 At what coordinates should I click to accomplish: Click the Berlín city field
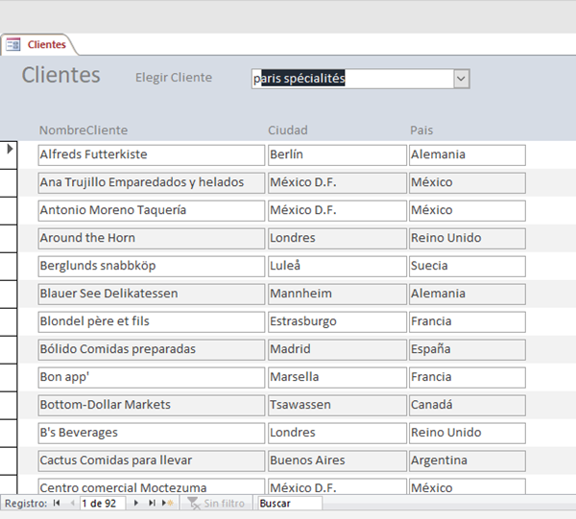(x=336, y=154)
